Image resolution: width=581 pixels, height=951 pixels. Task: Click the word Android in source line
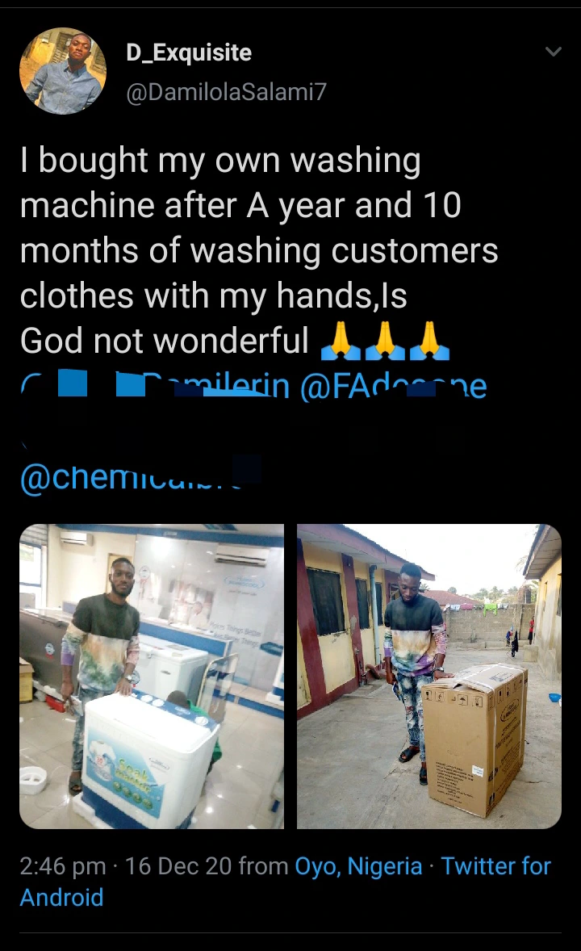[62, 898]
